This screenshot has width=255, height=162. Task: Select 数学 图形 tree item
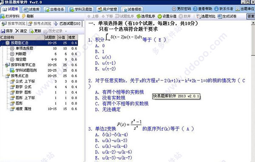23,92
